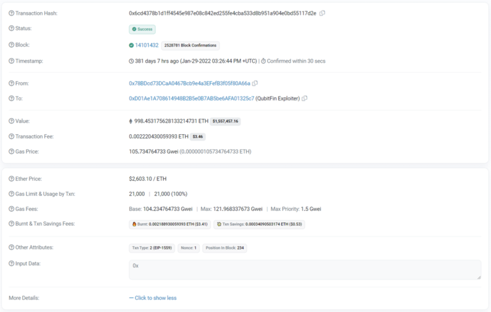This screenshot has height=312, width=491.
Task: Collapse details with Click to show less
Action: (153, 298)
